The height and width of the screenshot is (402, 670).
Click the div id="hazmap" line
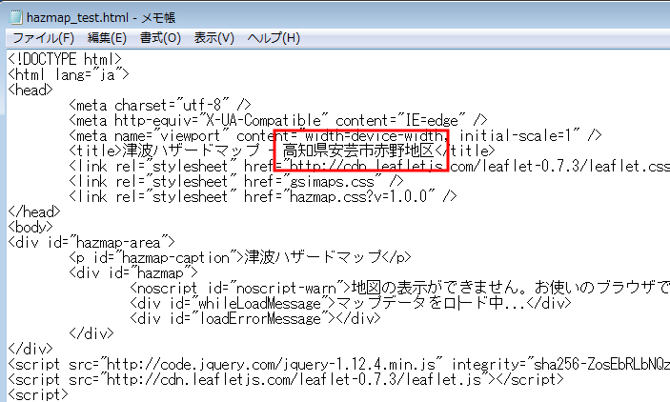click(x=133, y=272)
